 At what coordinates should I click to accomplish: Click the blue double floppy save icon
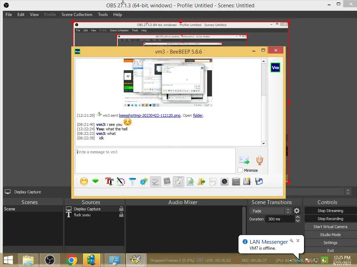tap(259, 181)
